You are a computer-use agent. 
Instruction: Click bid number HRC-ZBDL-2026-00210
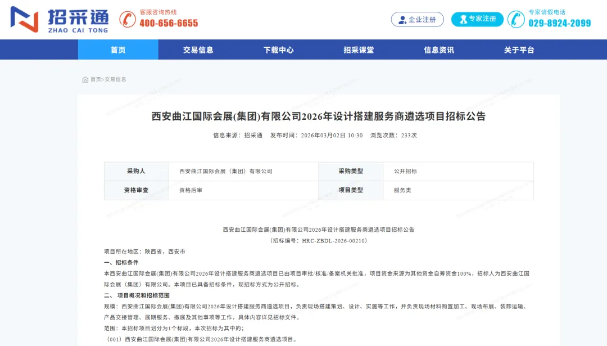(334, 241)
